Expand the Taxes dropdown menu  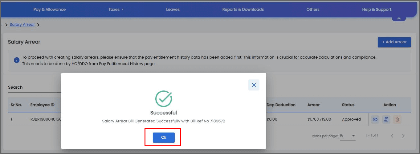pyautogui.click(x=116, y=10)
